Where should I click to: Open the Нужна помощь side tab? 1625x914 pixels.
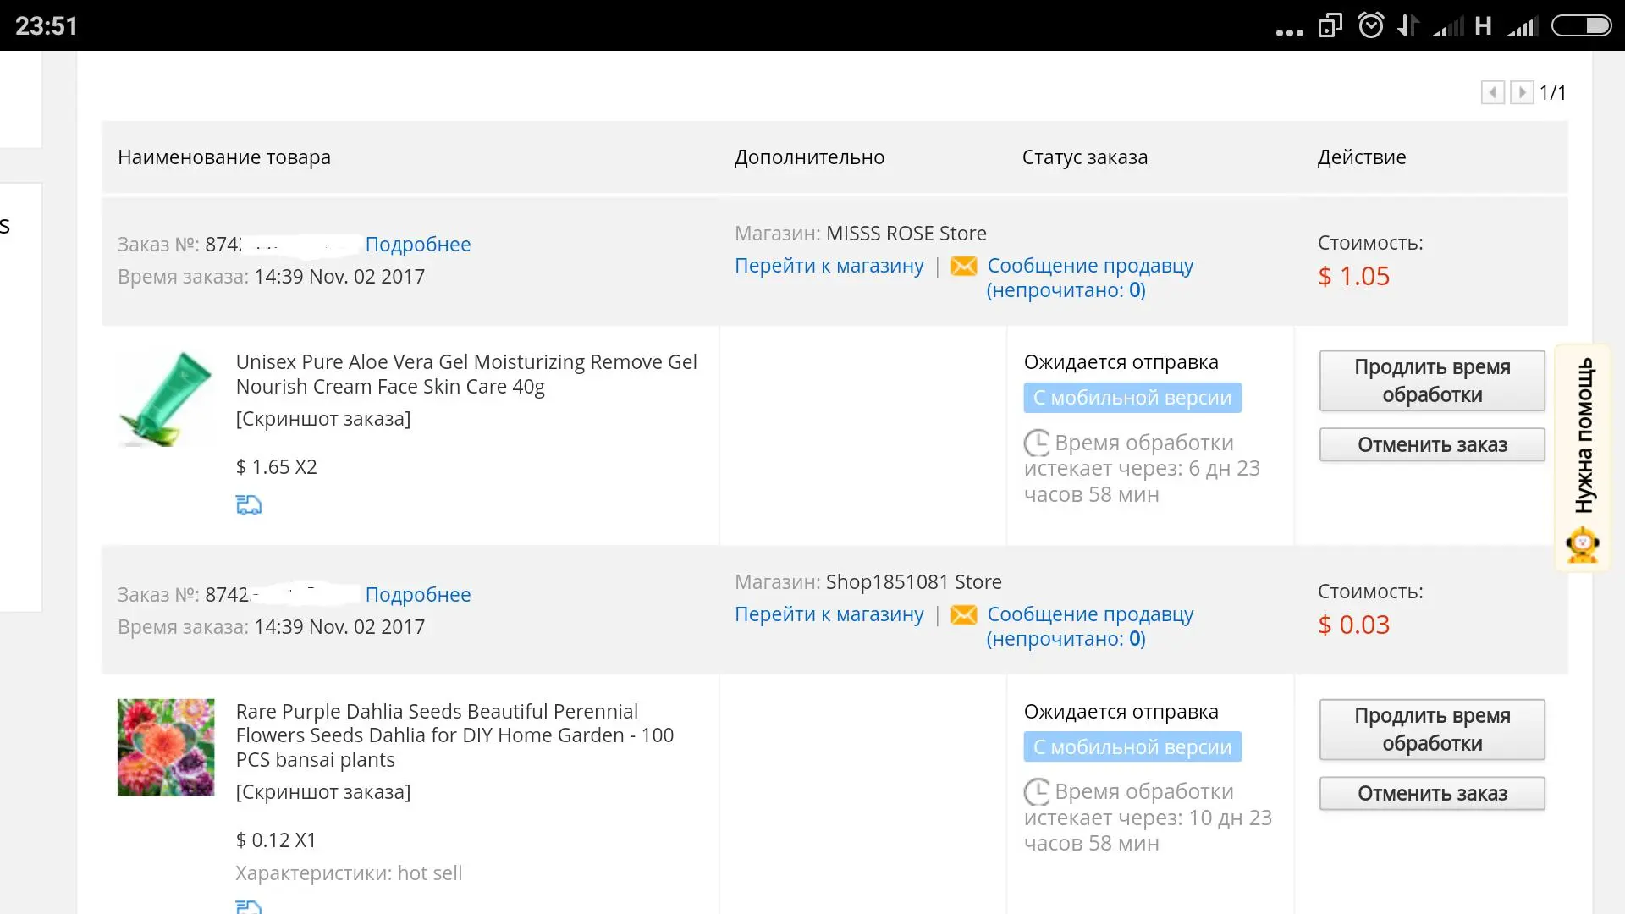pos(1583,457)
